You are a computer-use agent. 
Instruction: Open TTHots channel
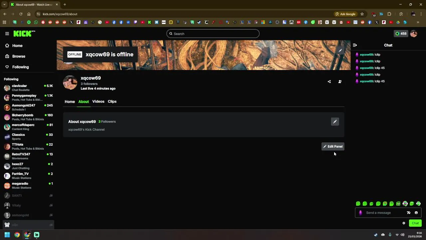tap(28, 146)
